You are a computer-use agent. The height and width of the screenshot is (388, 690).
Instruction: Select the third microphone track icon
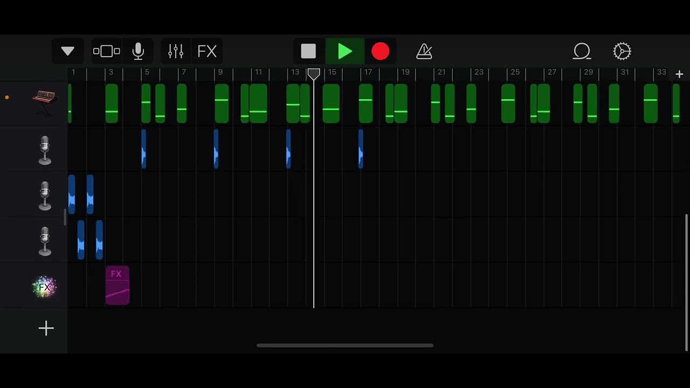point(45,241)
